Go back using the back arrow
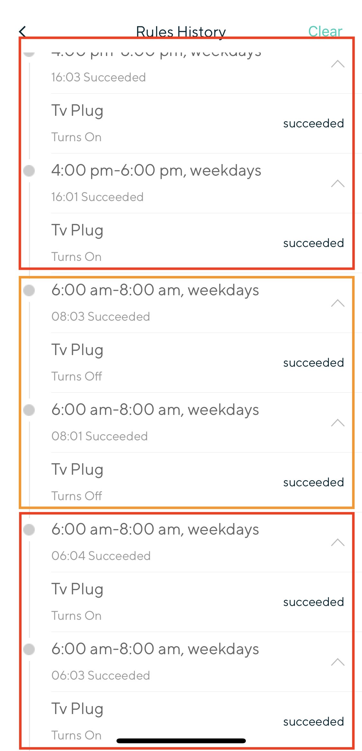362x751 pixels. pos(22,32)
